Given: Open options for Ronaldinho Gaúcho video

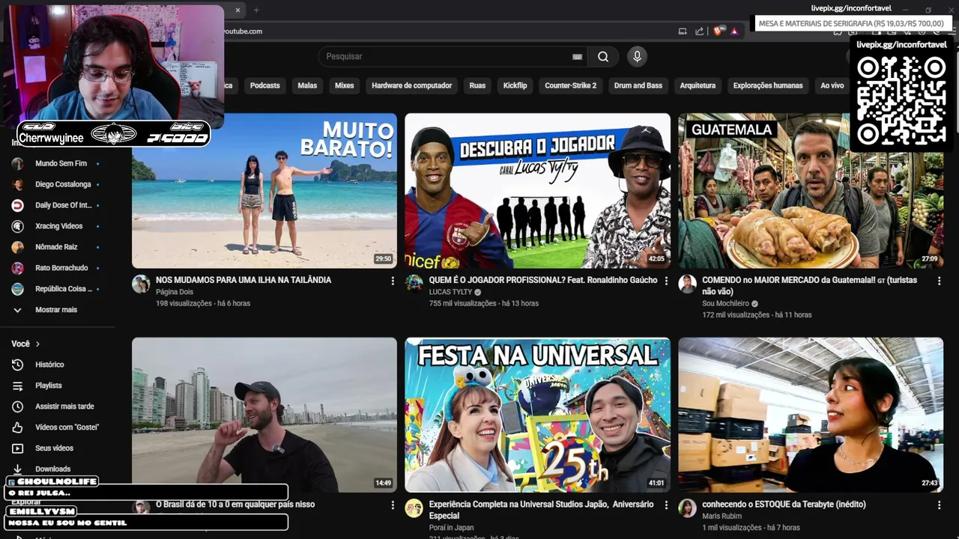Looking at the screenshot, I should point(666,281).
